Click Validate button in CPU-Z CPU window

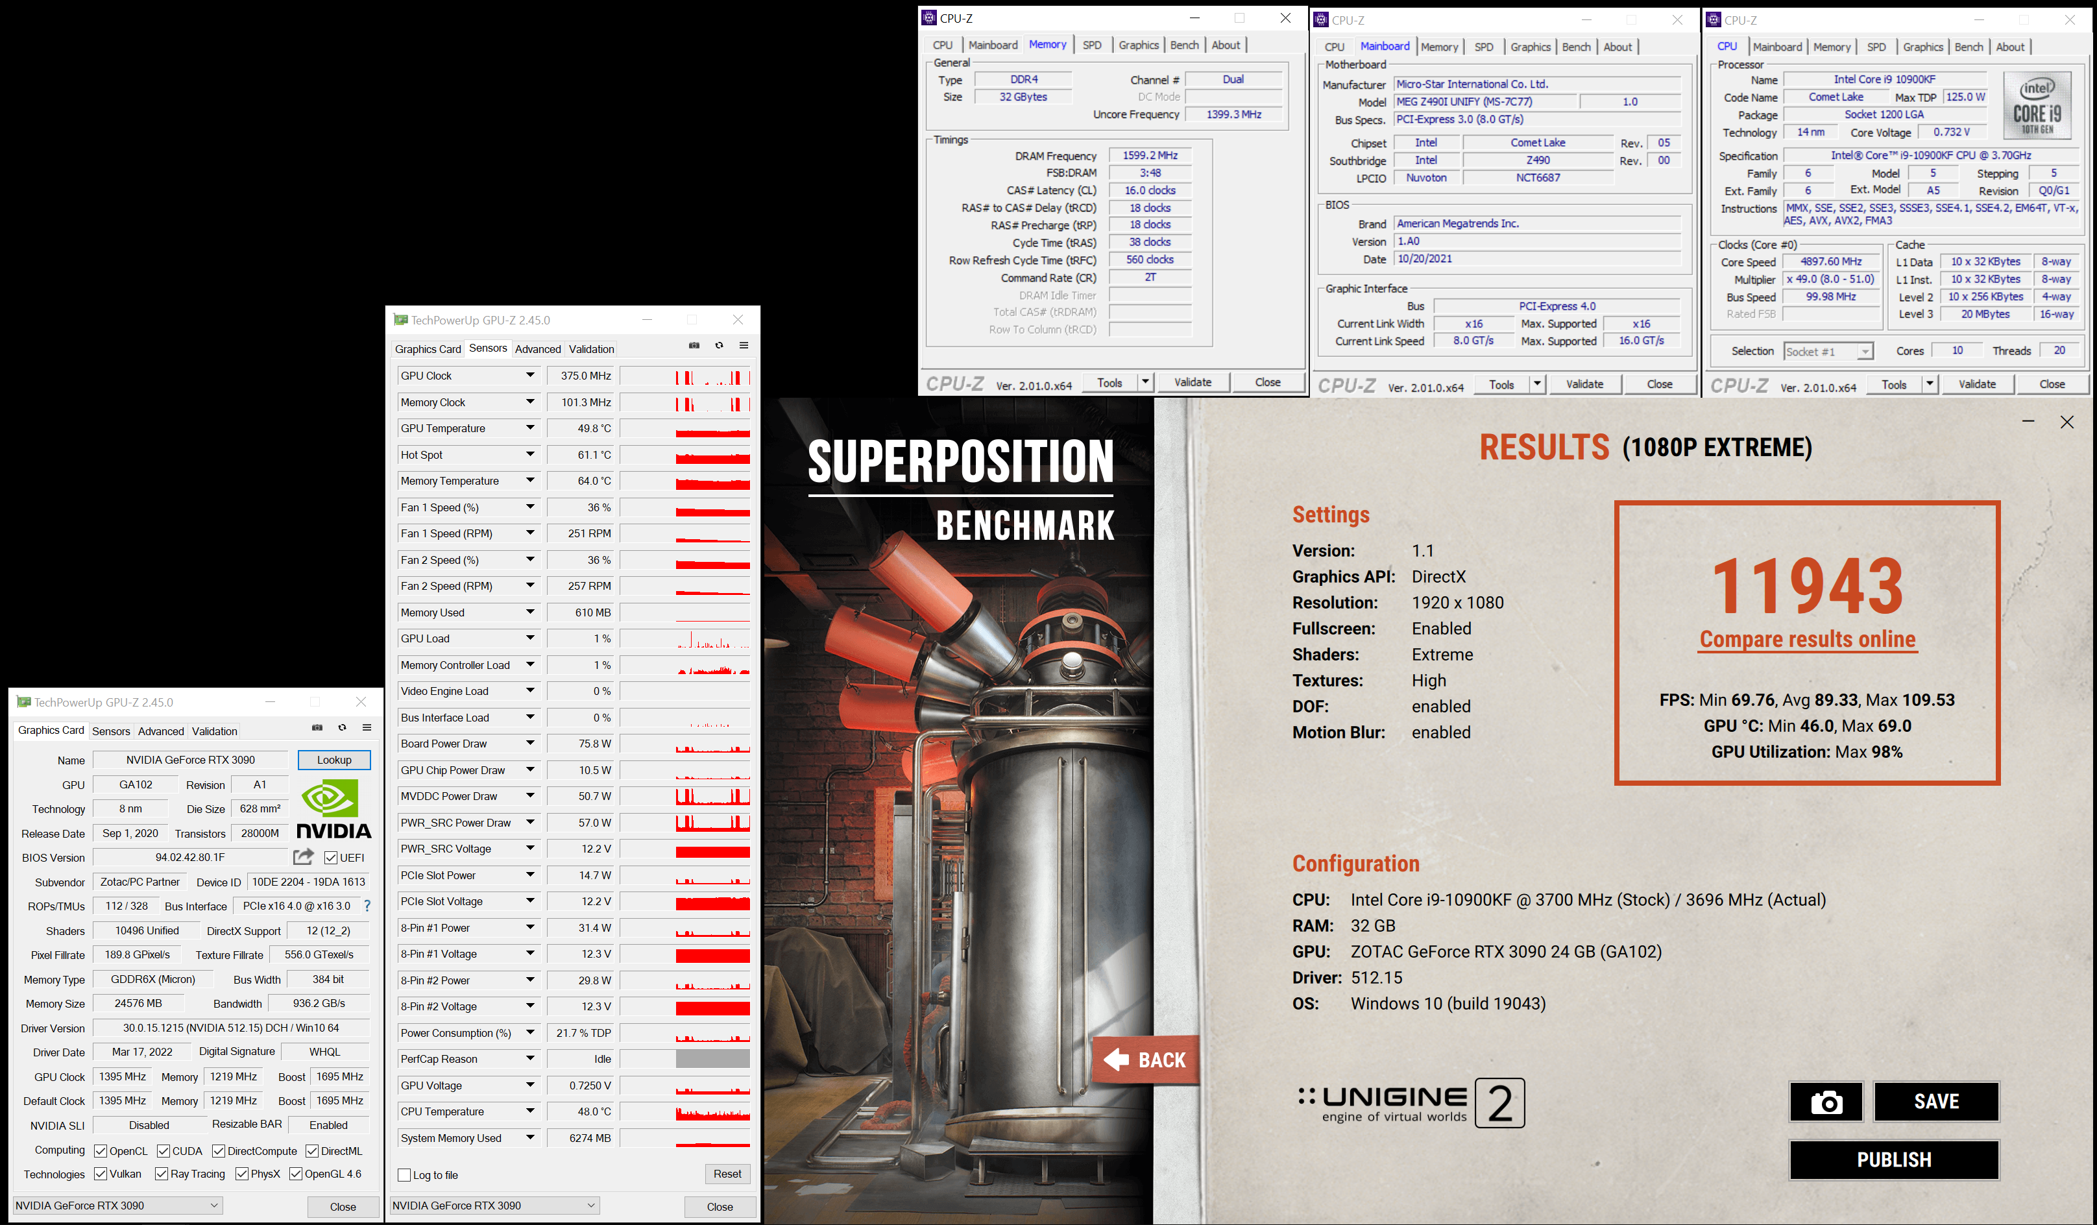(x=1976, y=383)
